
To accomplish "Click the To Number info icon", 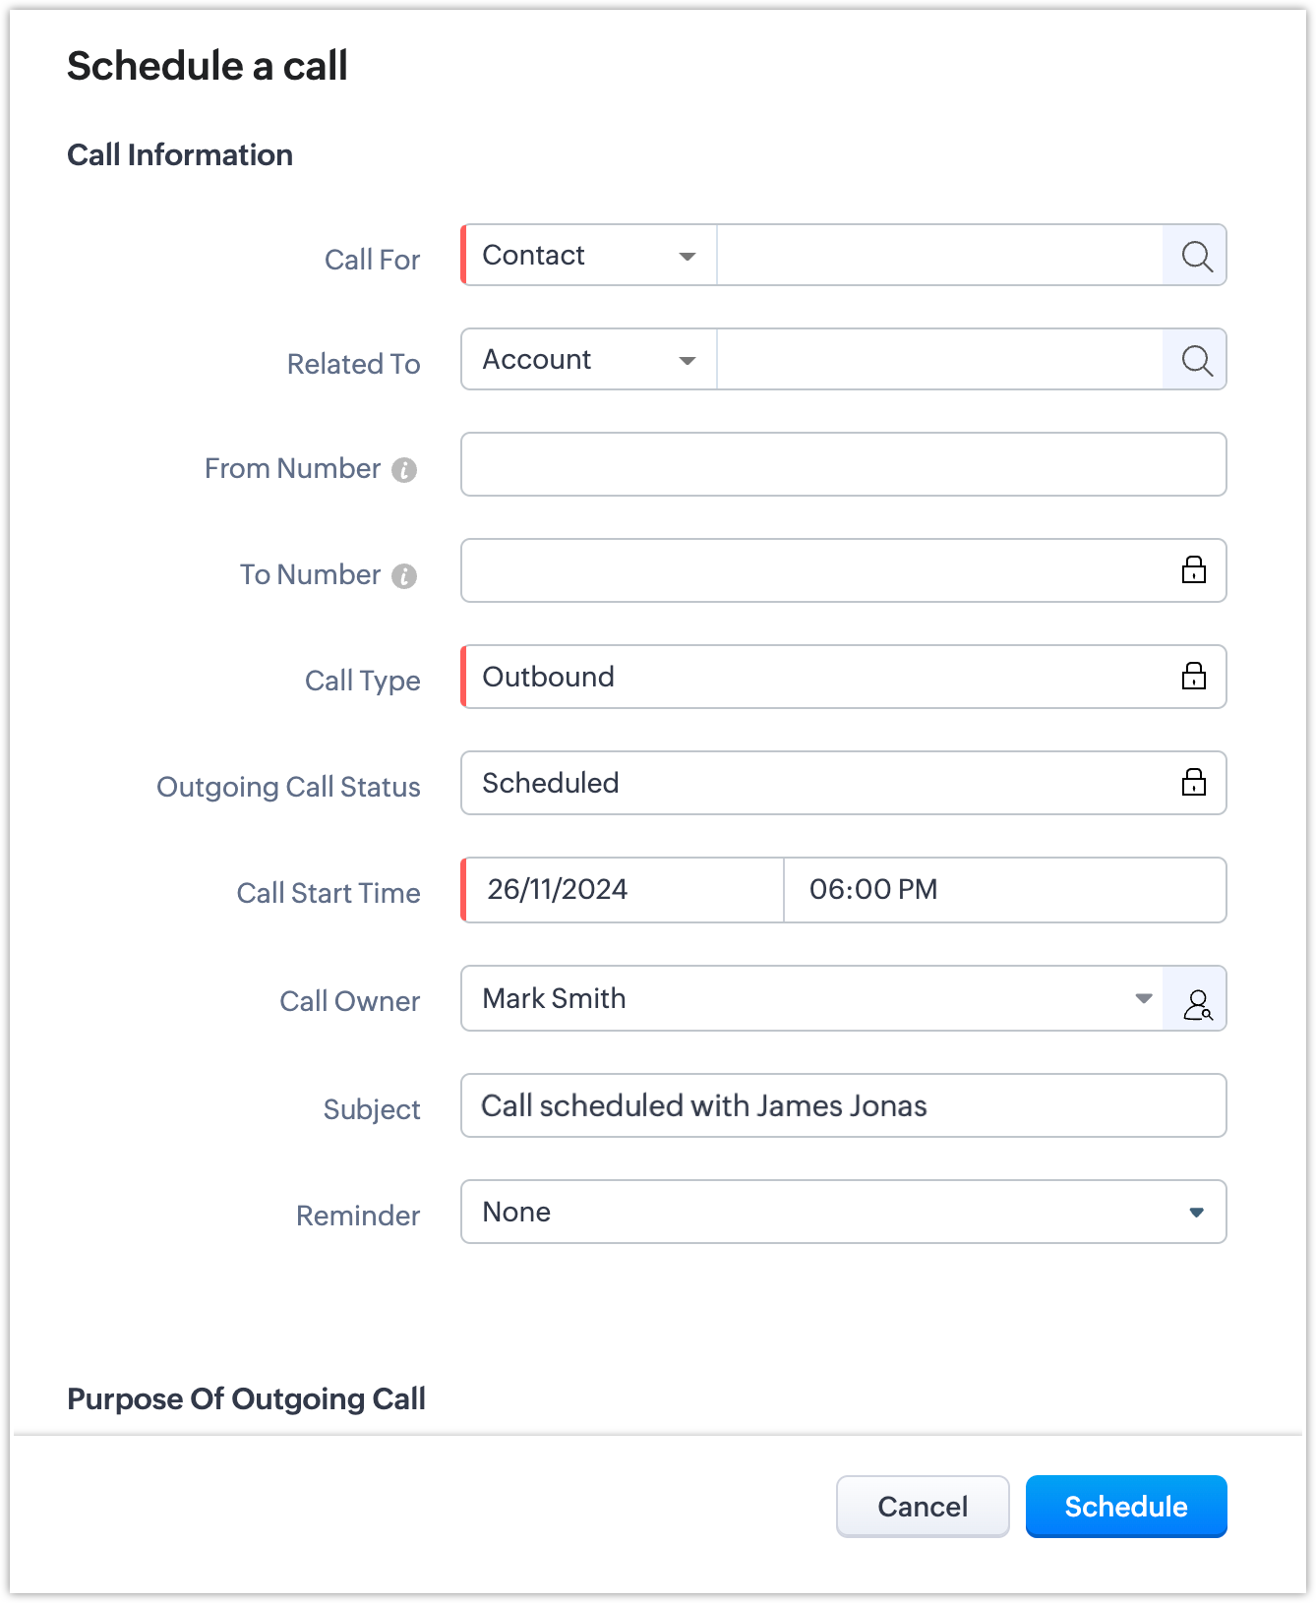I will 404,576.
